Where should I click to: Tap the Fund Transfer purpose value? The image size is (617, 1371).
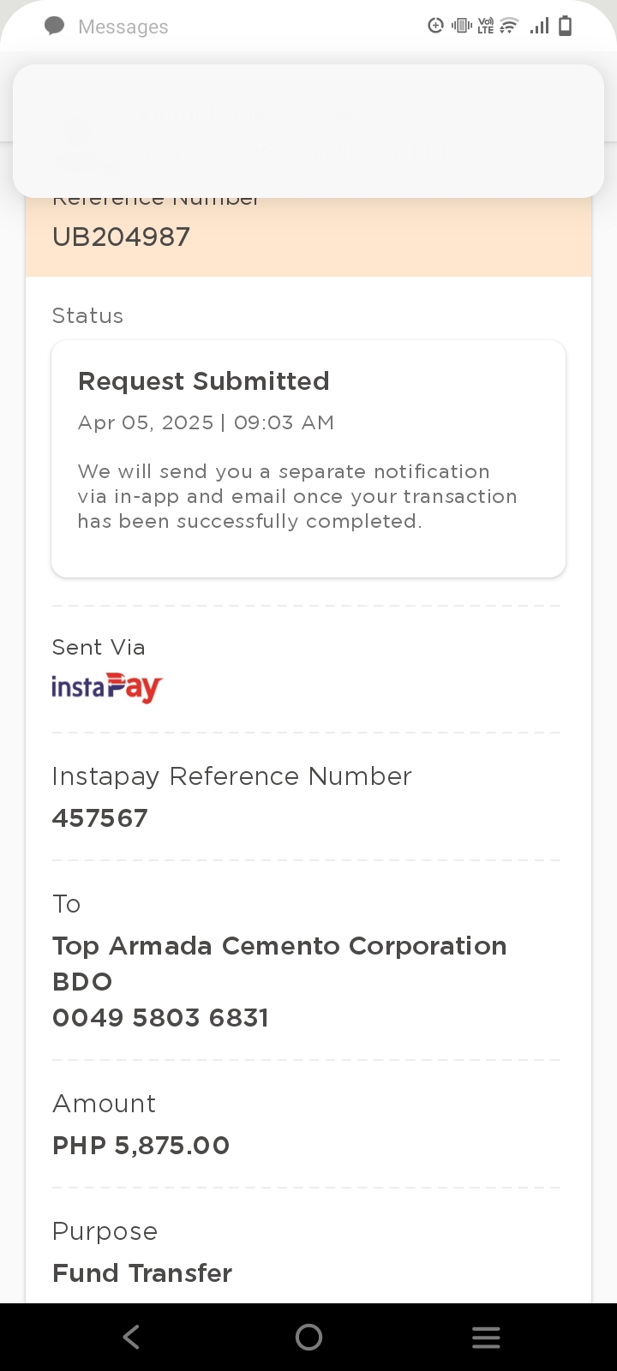pos(142,1273)
